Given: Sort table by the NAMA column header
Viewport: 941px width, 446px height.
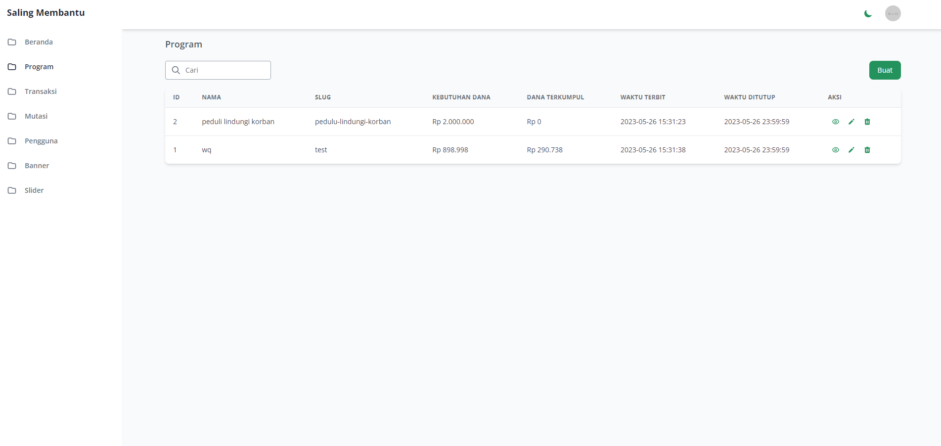Looking at the screenshot, I should tap(212, 97).
